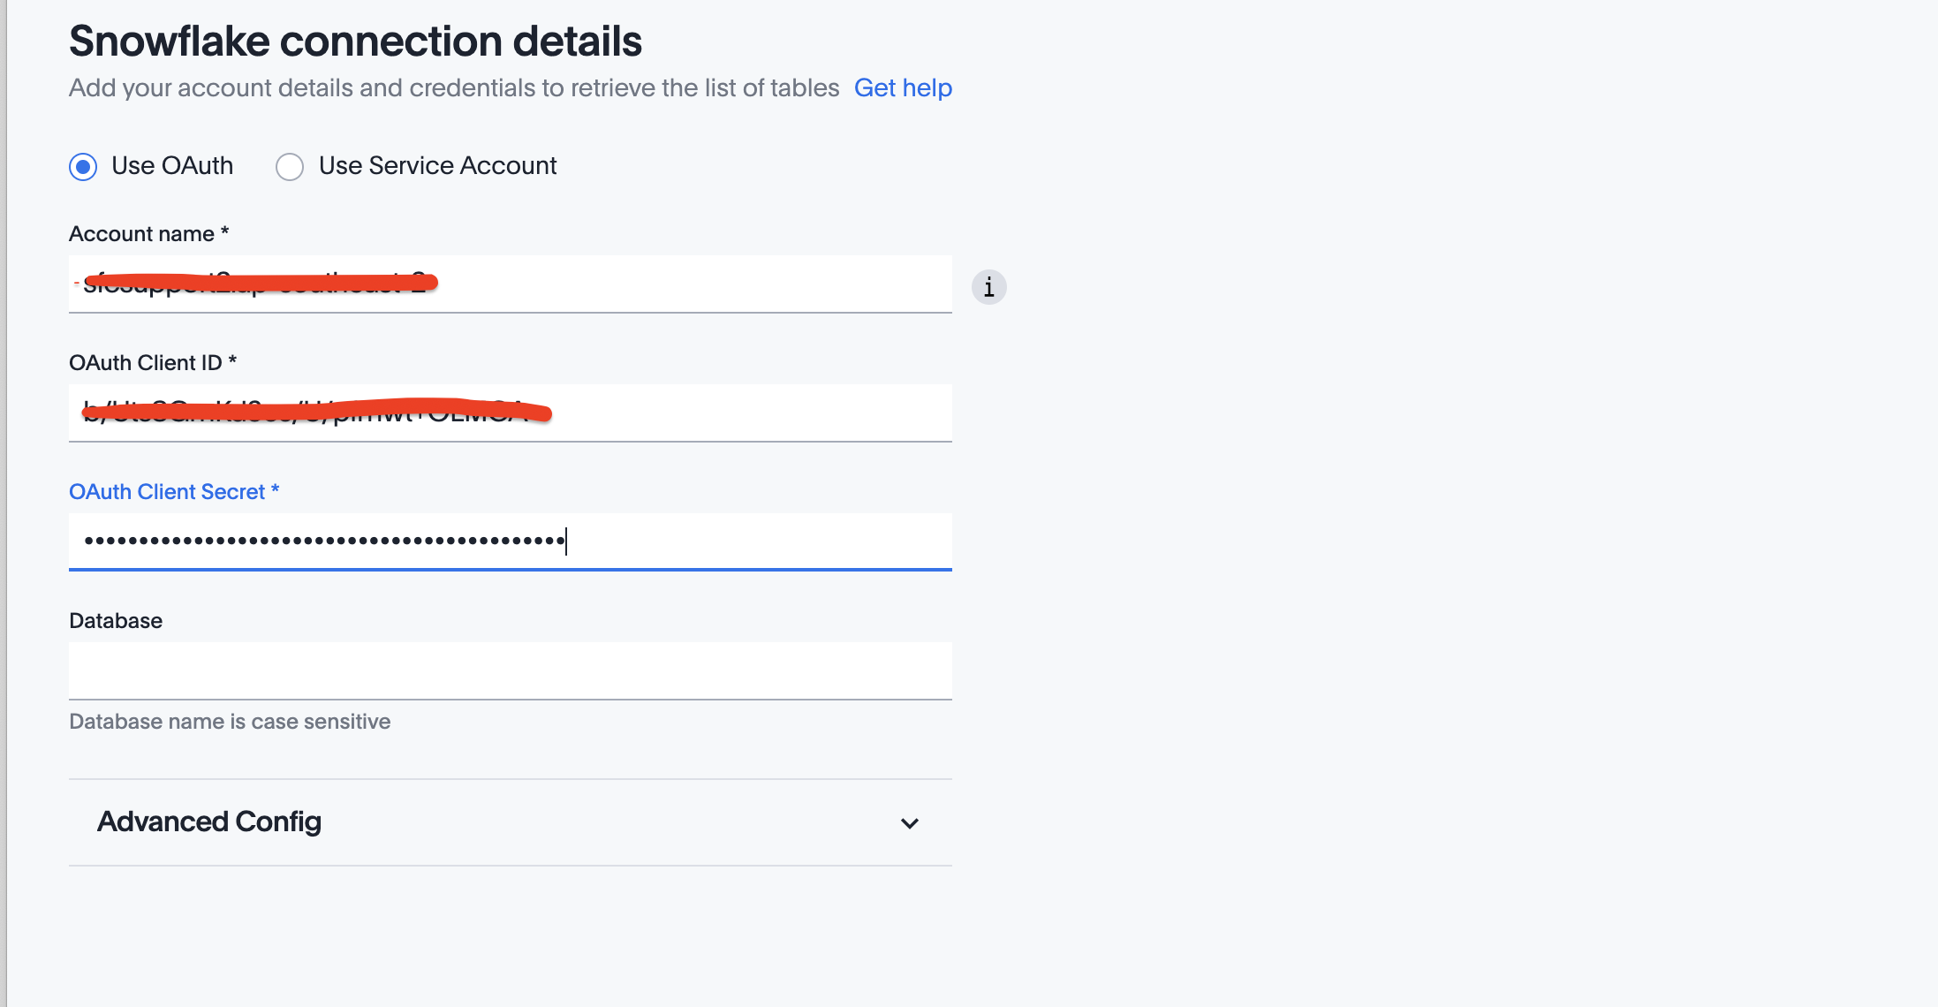Switch to Use Service Account authentication
The height and width of the screenshot is (1007, 1938).
[289, 166]
